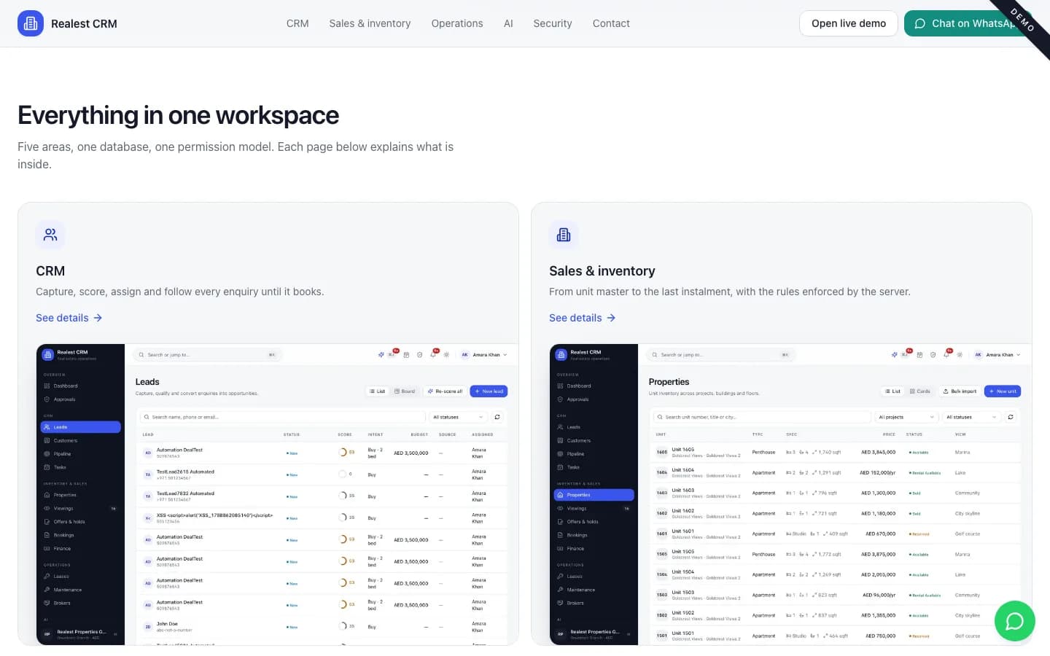
Task: Go to Security in the top navigation
Action: click(x=553, y=23)
